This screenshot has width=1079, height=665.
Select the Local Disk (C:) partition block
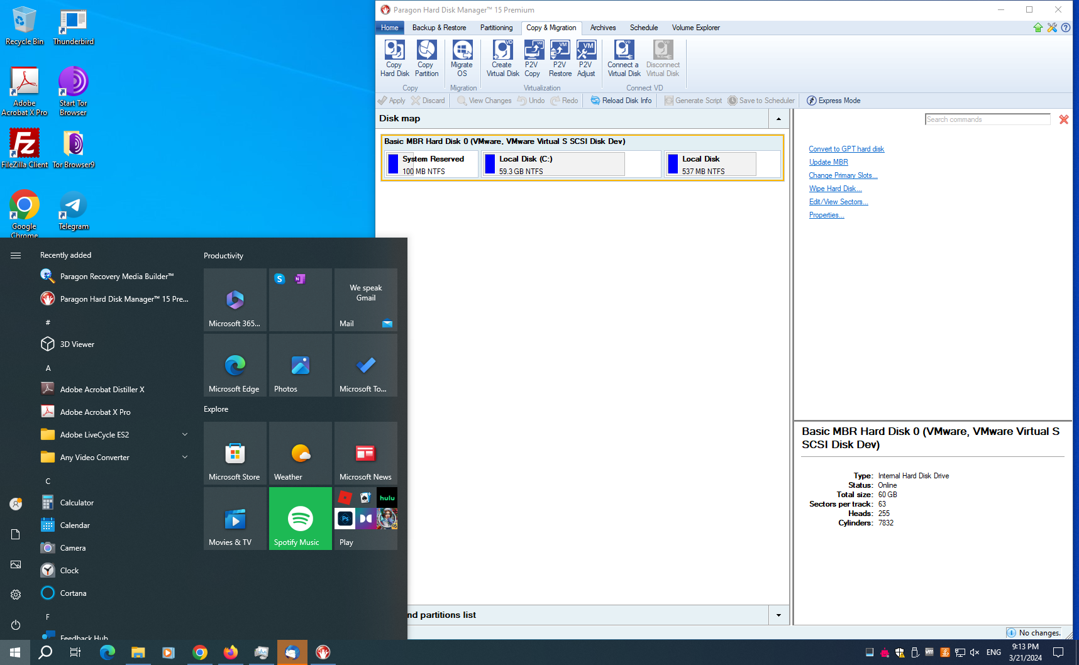pyautogui.click(x=555, y=165)
